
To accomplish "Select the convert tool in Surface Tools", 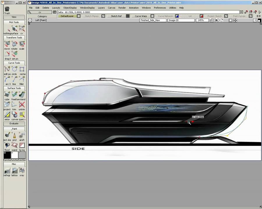I will coord(14,115).
